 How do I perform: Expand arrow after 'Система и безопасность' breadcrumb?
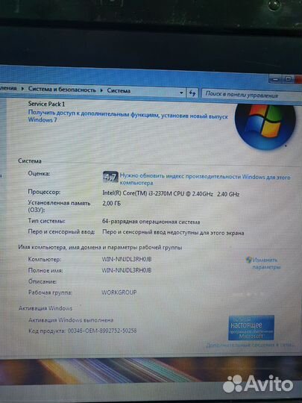[101, 90]
